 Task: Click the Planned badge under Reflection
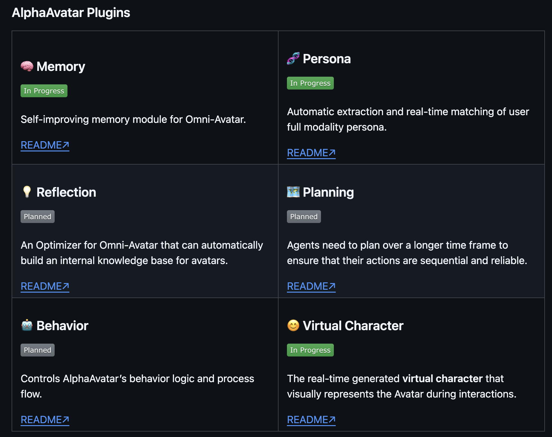[x=38, y=217]
